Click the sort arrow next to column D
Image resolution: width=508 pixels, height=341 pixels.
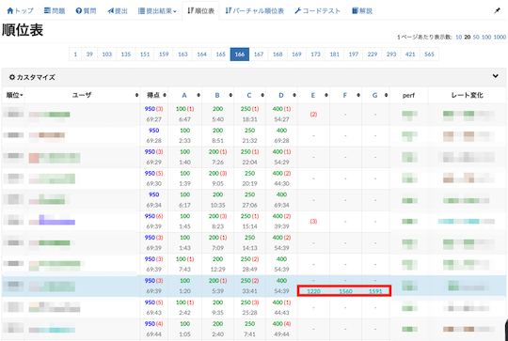pyautogui.click(x=294, y=95)
